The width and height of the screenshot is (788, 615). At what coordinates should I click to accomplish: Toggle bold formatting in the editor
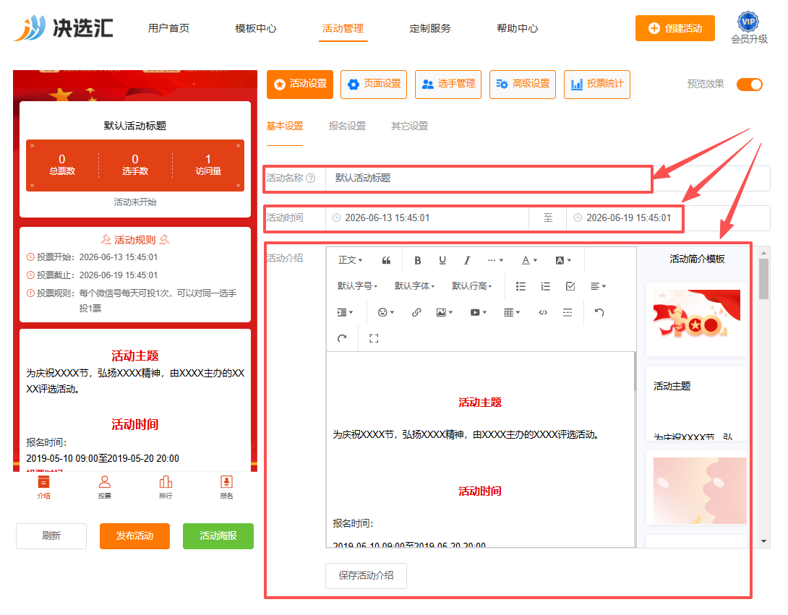(417, 260)
